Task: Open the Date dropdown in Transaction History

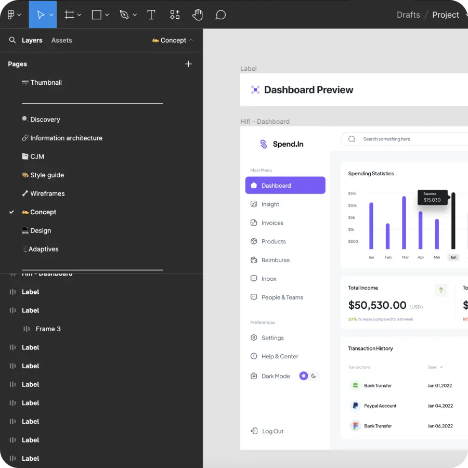Action: pos(436,367)
